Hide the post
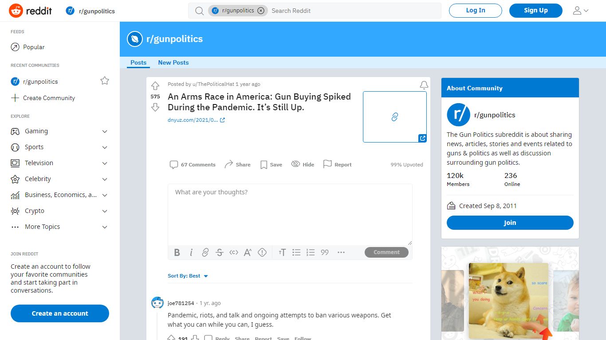Image resolution: width=606 pixels, height=340 pixels. [x=303, y=165]
